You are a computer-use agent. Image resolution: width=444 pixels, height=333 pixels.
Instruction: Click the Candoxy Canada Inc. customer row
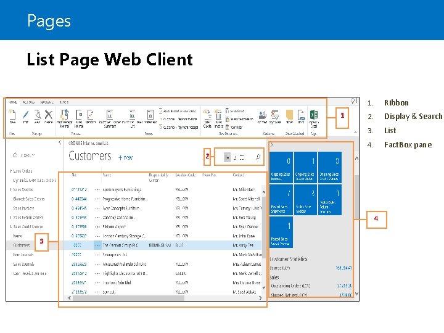164,218
